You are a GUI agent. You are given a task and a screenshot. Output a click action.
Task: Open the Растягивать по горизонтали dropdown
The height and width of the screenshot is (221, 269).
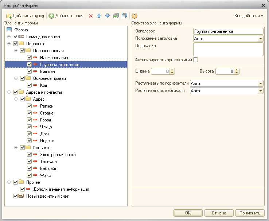[260, 84]
